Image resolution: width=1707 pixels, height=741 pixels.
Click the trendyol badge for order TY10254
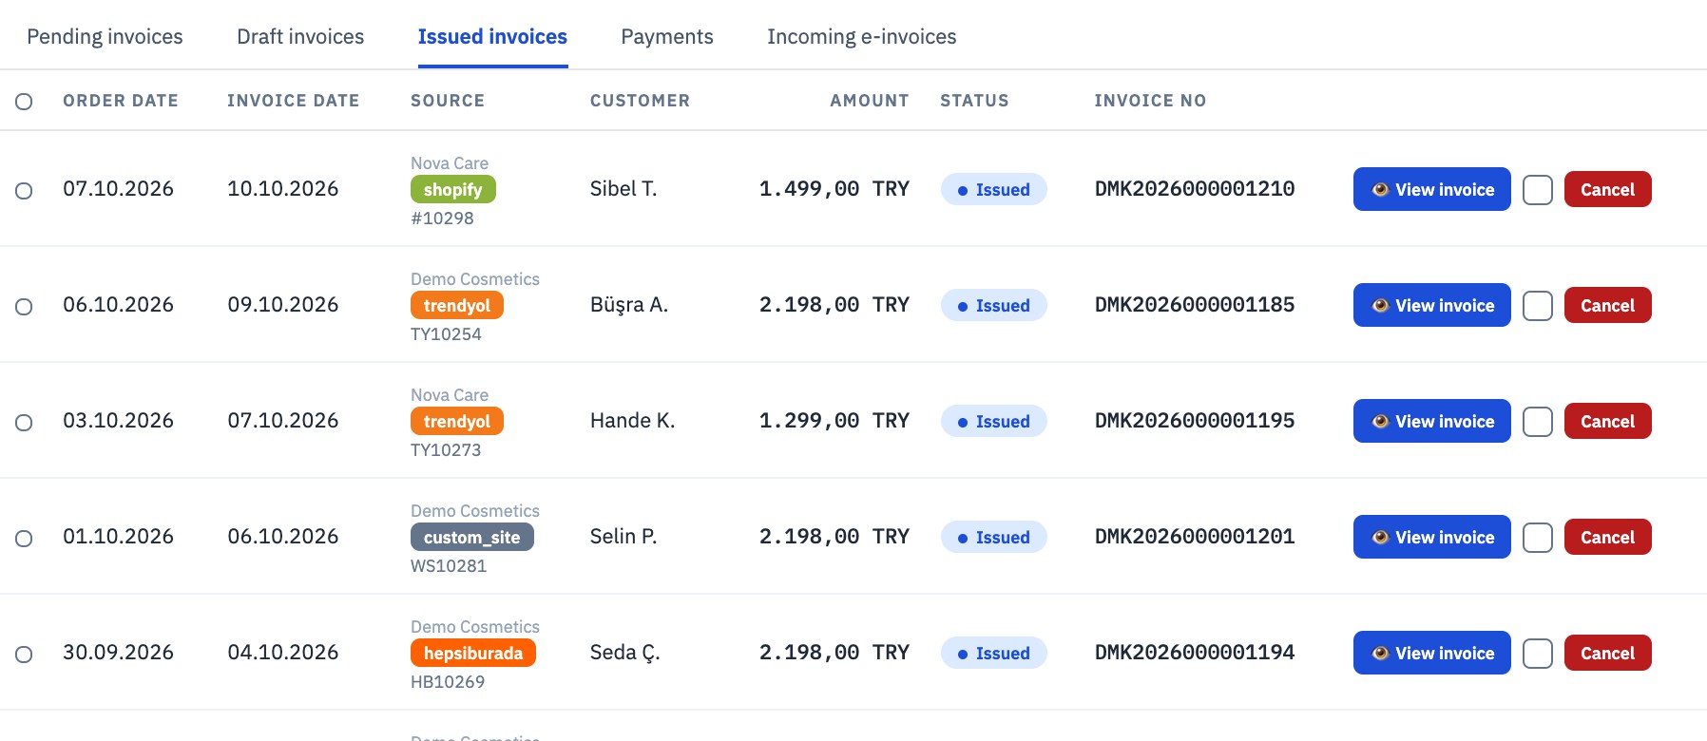pyautogui.click(x=456, y=305)
